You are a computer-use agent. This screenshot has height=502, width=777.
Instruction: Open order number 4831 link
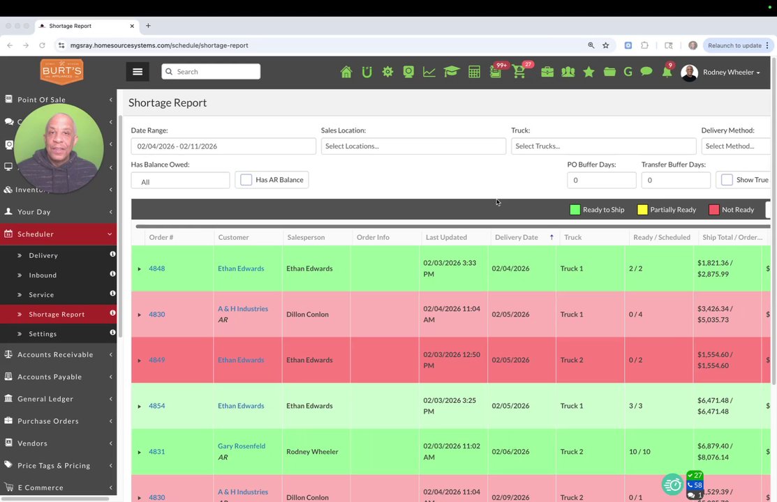click(156, 452)
